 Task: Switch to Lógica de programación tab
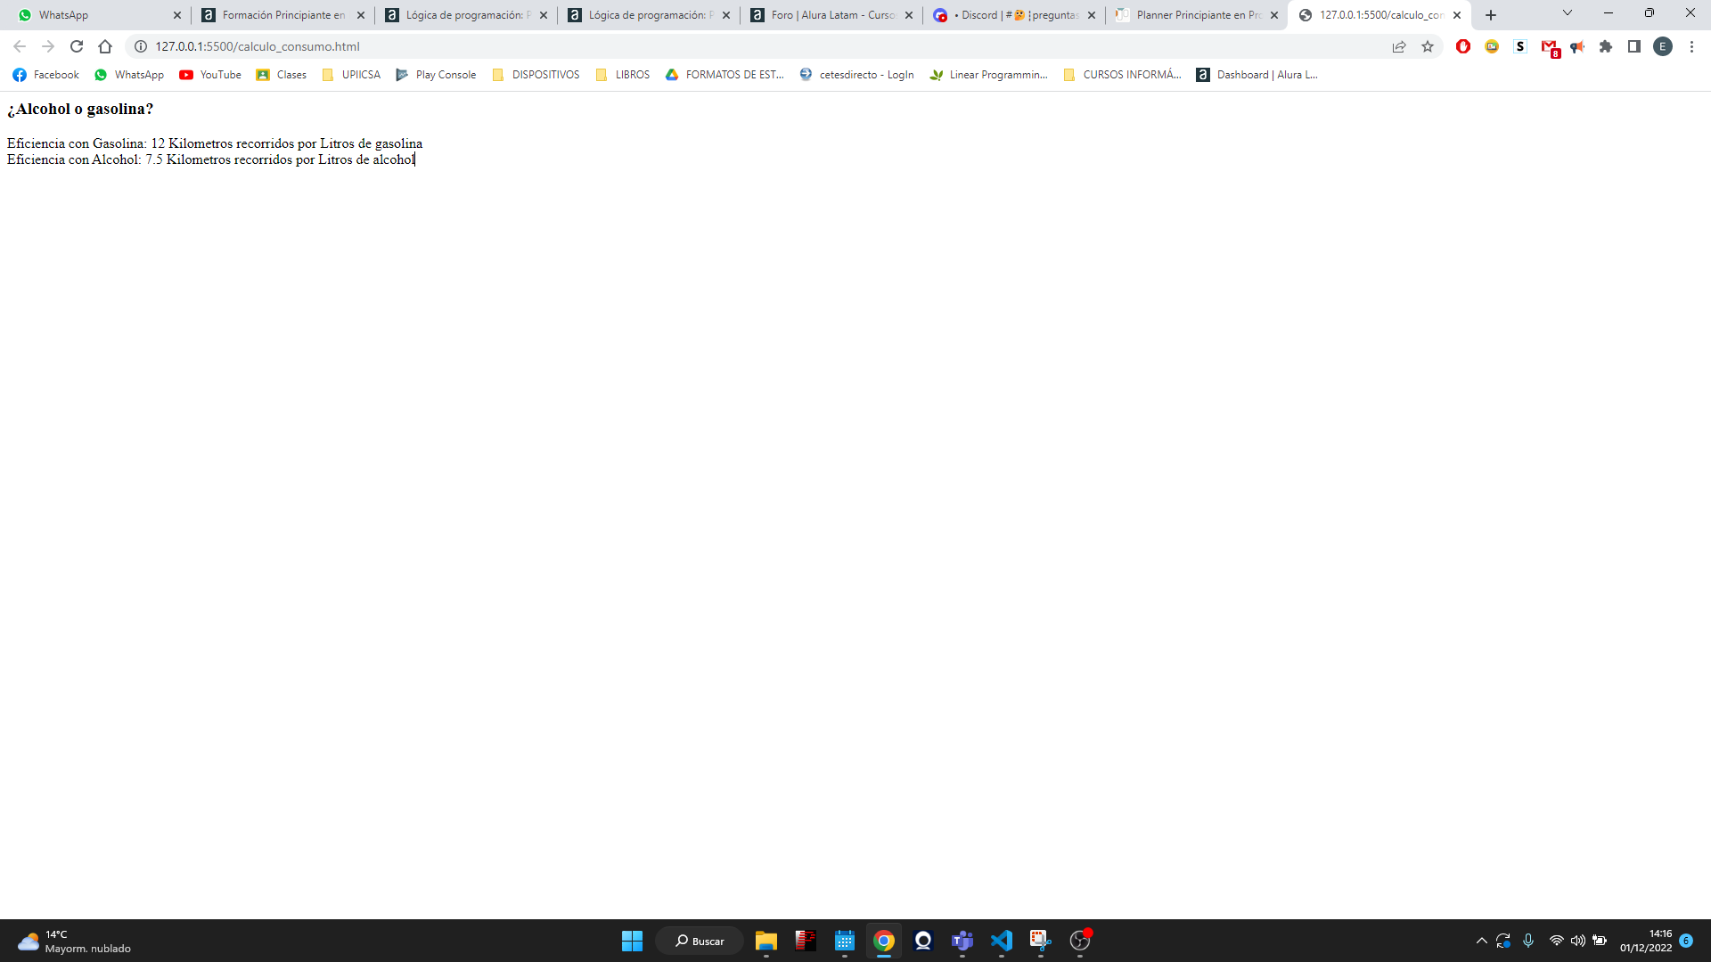[463, 14]
